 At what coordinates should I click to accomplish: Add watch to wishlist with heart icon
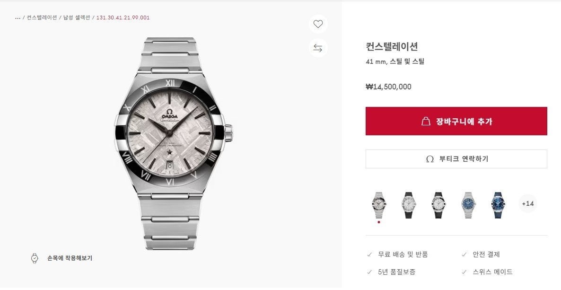pos(318,24)
